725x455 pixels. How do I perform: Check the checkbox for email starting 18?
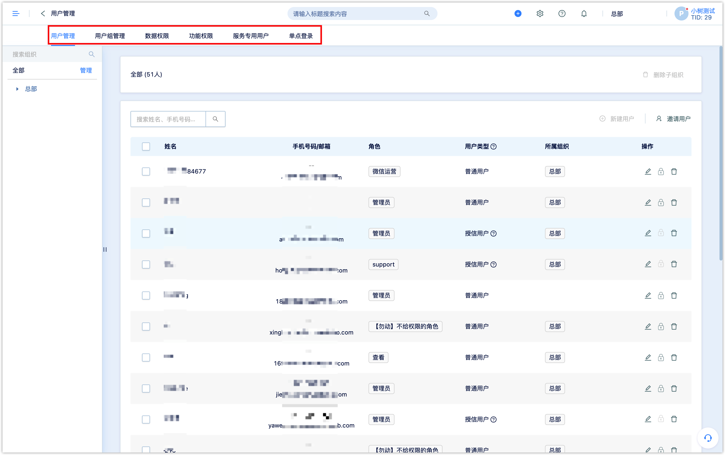click(146, 295)
